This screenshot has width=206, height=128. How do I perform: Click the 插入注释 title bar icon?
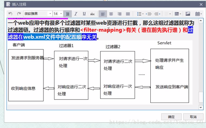[8, 4]
